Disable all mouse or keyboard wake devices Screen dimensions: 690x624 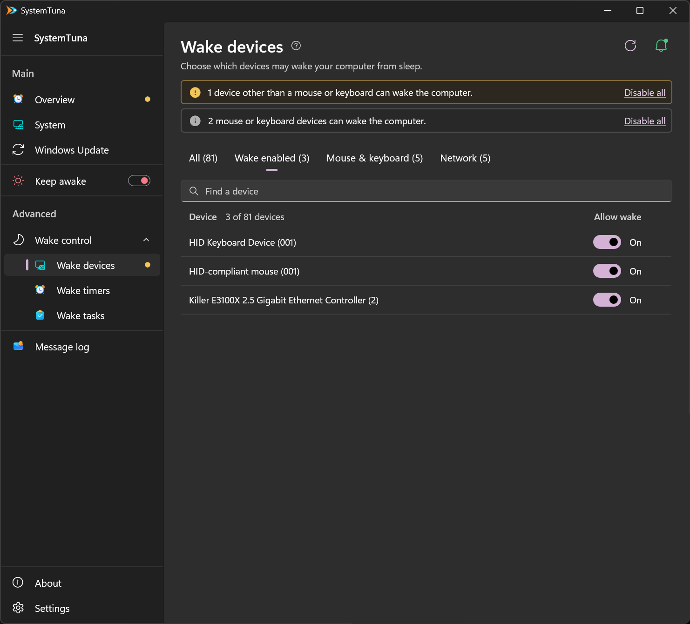(645, 121)
